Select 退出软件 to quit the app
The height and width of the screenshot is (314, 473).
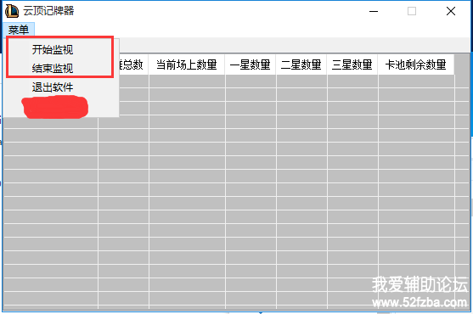tap(53, 87)
